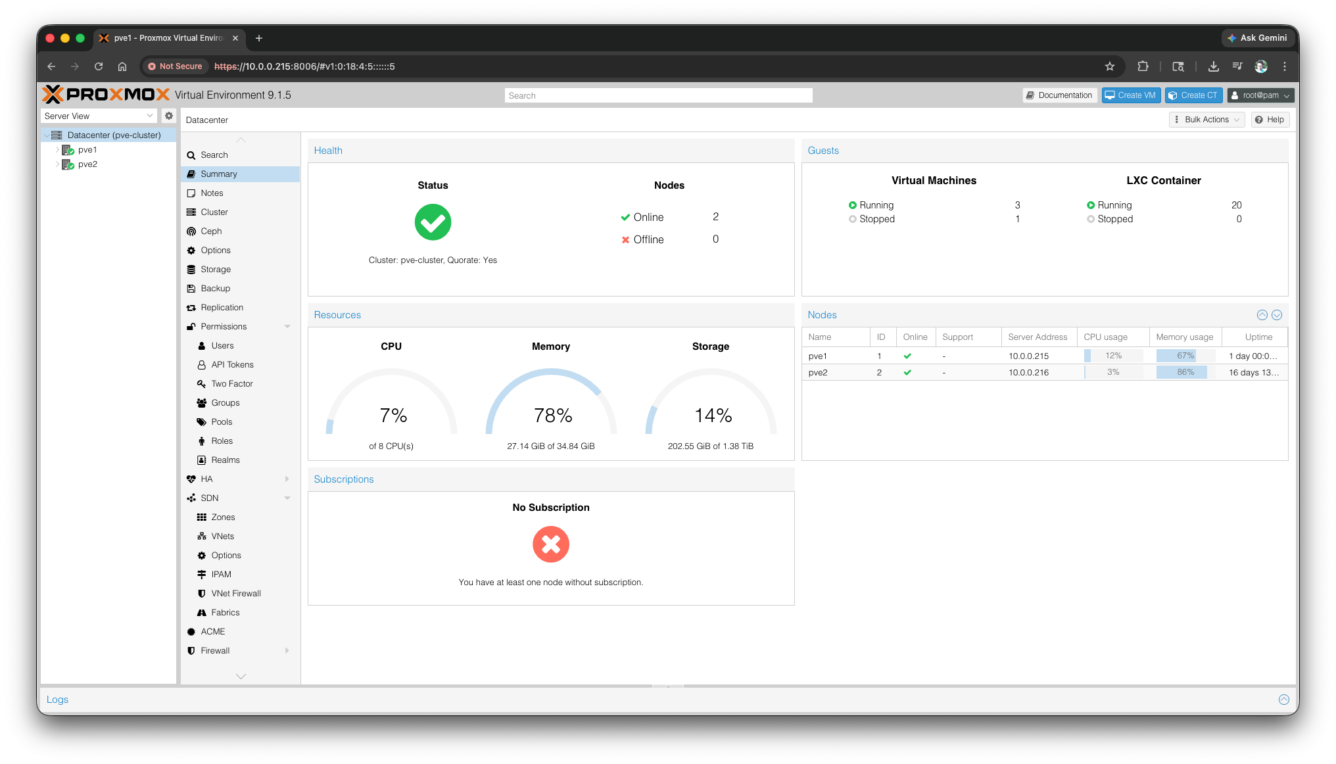
Task: Collapse the Permissions submenu
Action: (x=287, y=327)
